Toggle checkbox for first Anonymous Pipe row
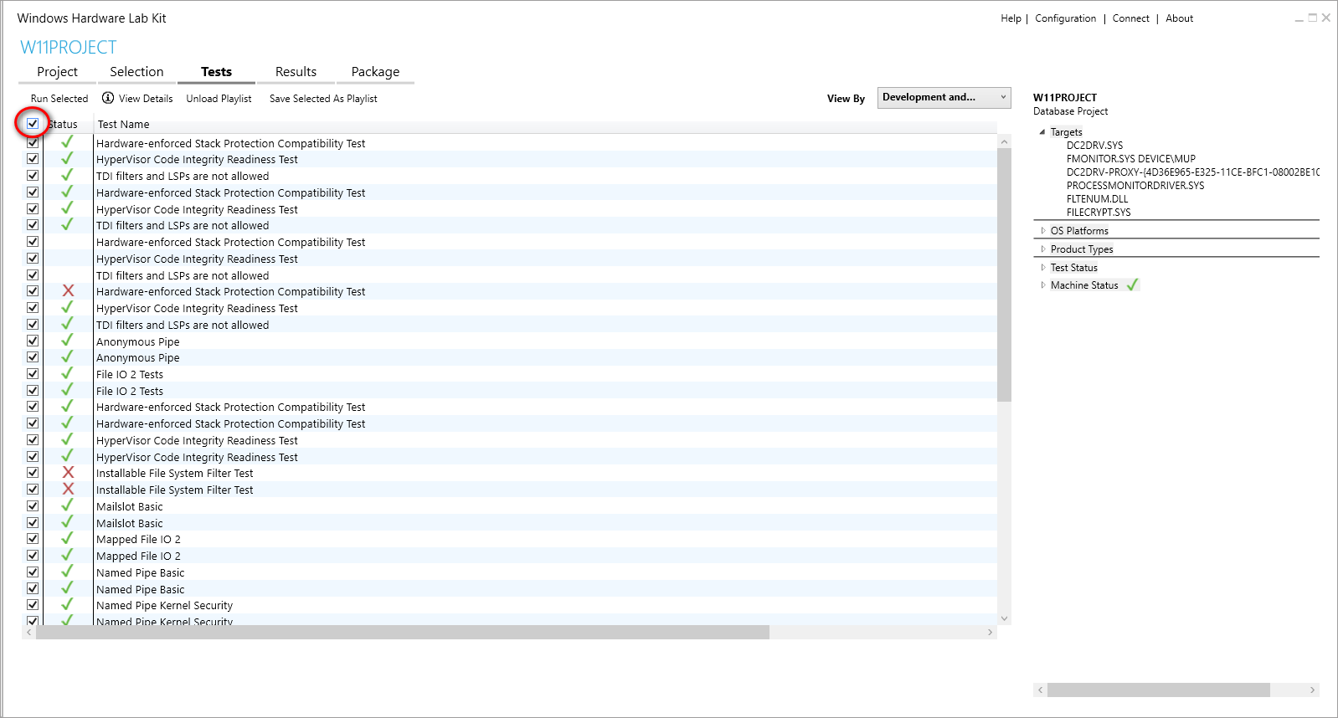 pos(33,341)
